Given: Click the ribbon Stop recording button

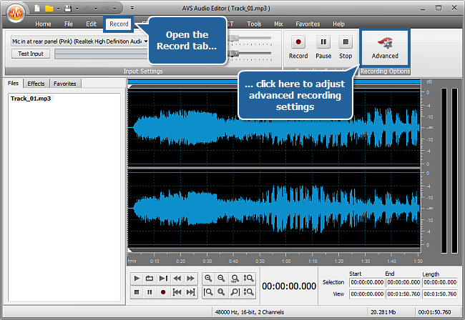Looking at the screenshot, I should coord(346,47).
